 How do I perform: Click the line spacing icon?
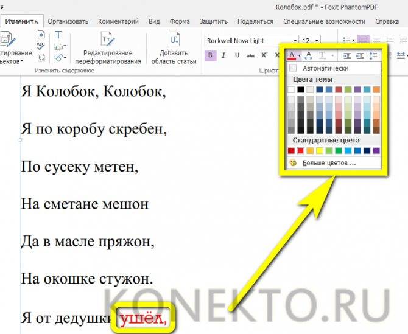point(373,55)
